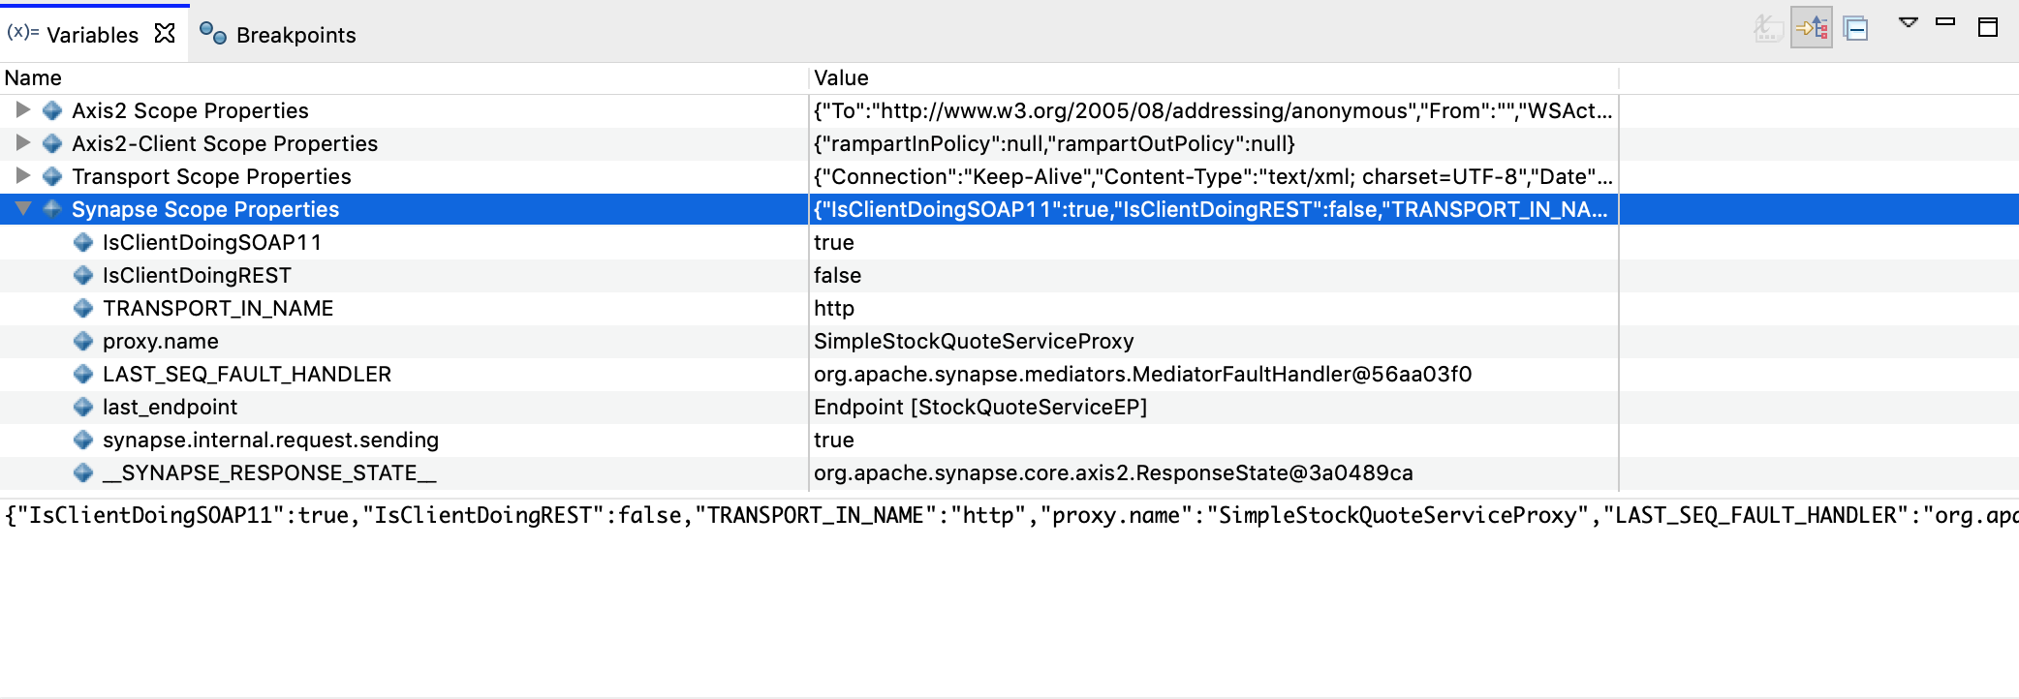This screenshot has height=699, width=2019.
Task: Click true value of synapse.internal.request.sending
Action: [x=834, y=440]
